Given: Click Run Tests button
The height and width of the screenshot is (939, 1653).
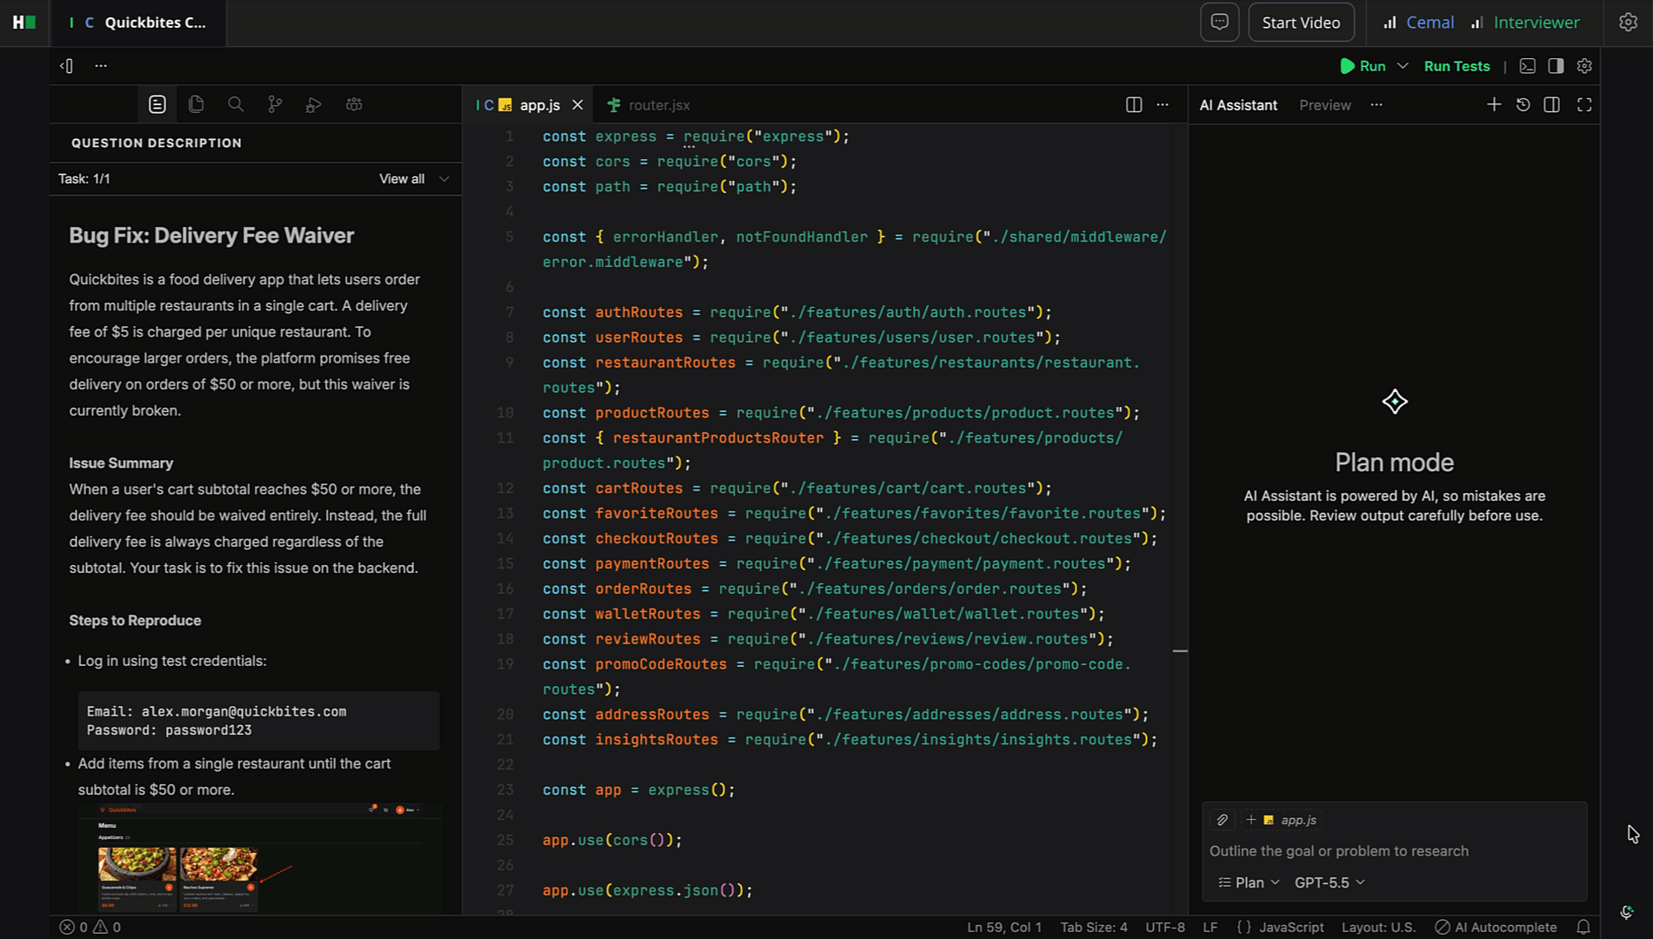Looking at the screenshot, I should [1456, 66].
